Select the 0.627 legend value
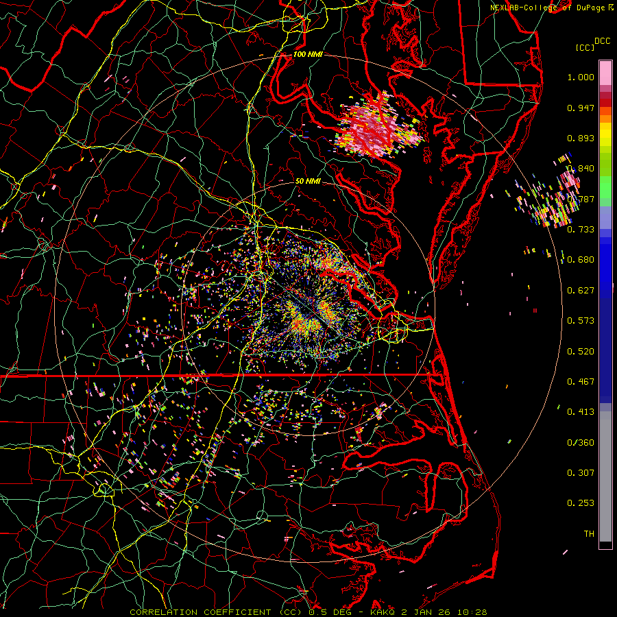Image resolution: width=617 pixels, height=617 pixels. [581, 291]
